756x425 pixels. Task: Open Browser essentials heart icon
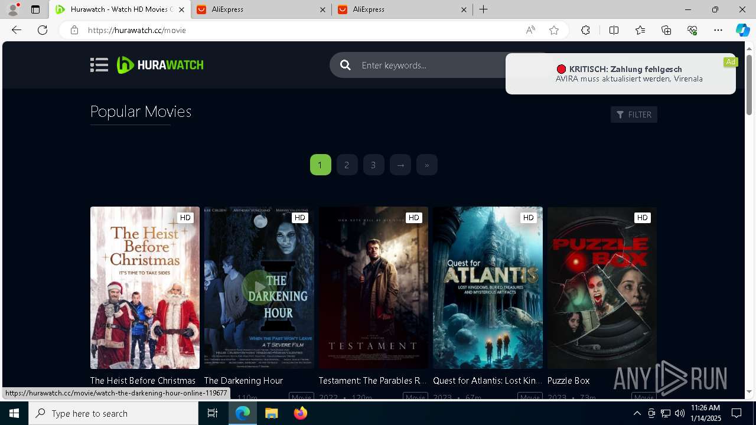click(x=692, y=30)
